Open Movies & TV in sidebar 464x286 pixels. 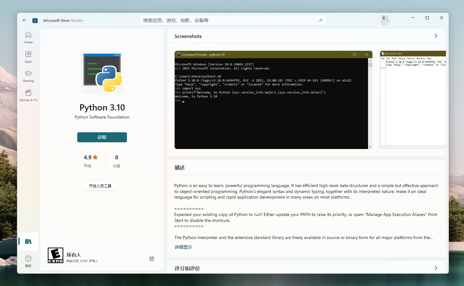pyautogui.click(x=28, y=96)
